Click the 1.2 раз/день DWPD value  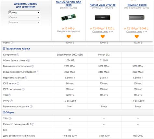70,101
